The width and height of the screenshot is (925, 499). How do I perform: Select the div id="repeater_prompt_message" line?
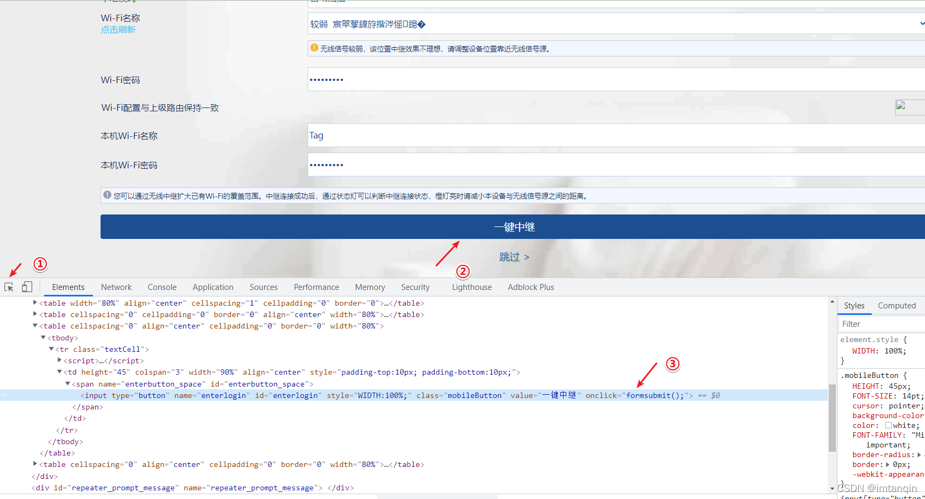[x=193, y=488]
